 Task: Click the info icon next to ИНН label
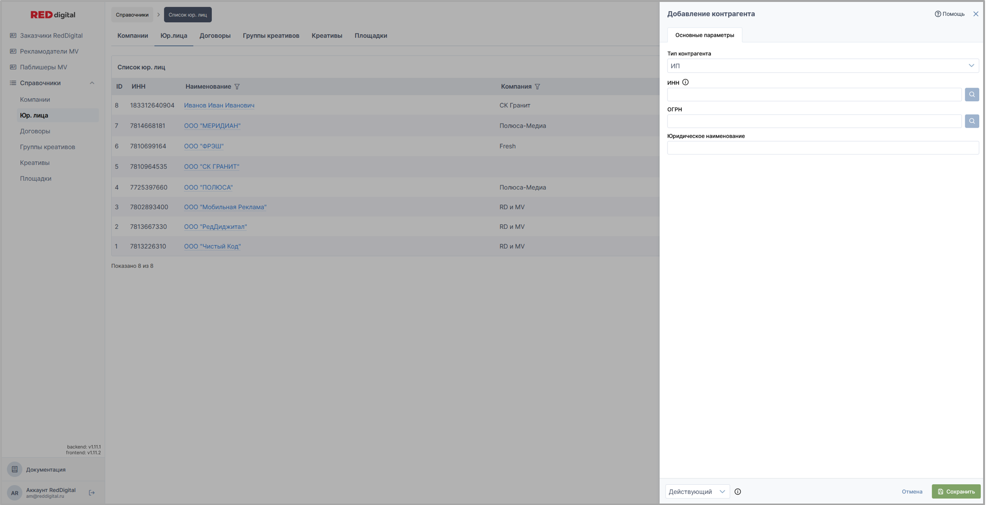pyautogui.click(x=685, y=82)
